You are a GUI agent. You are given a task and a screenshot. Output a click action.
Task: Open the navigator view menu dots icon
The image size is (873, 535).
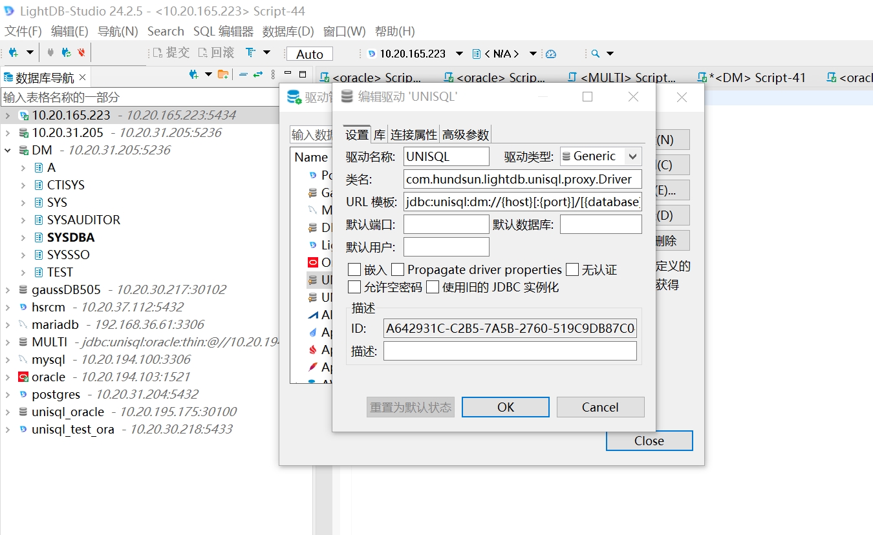273,74
